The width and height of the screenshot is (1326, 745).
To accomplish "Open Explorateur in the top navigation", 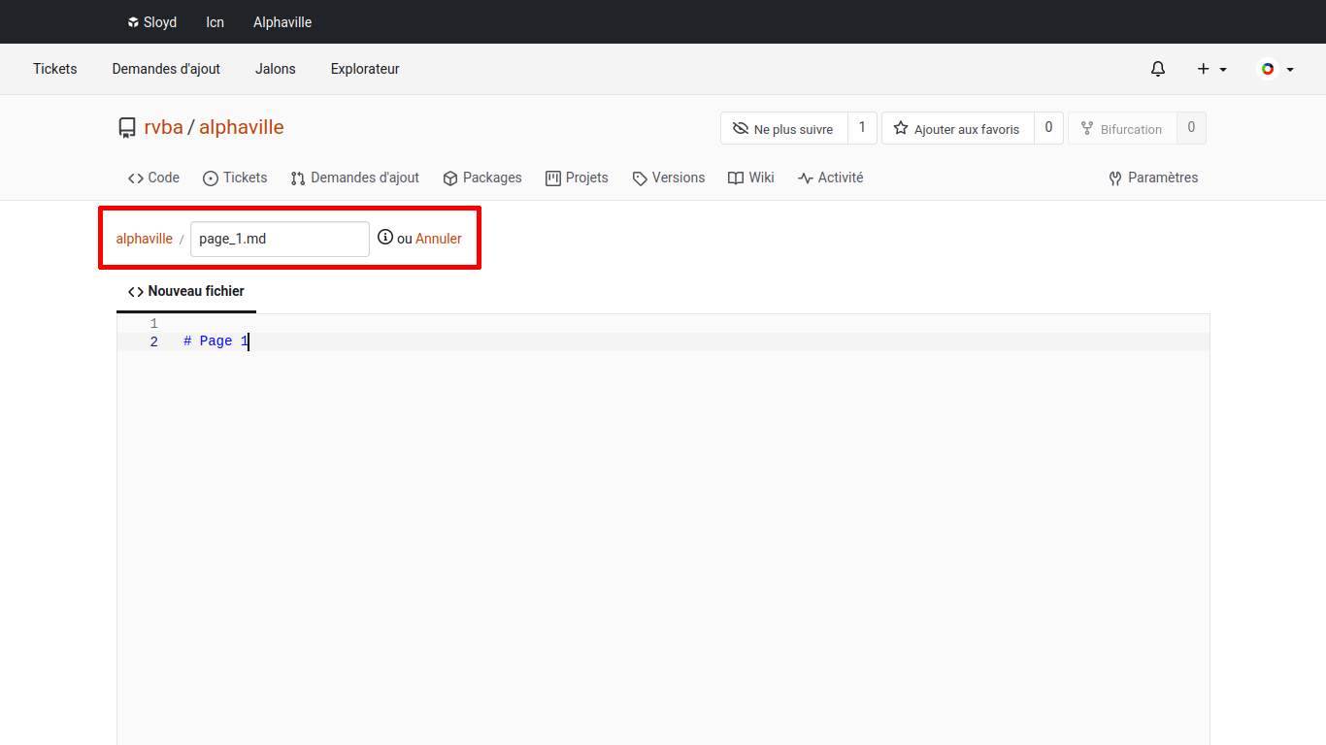I will click(x=365, y=69).
